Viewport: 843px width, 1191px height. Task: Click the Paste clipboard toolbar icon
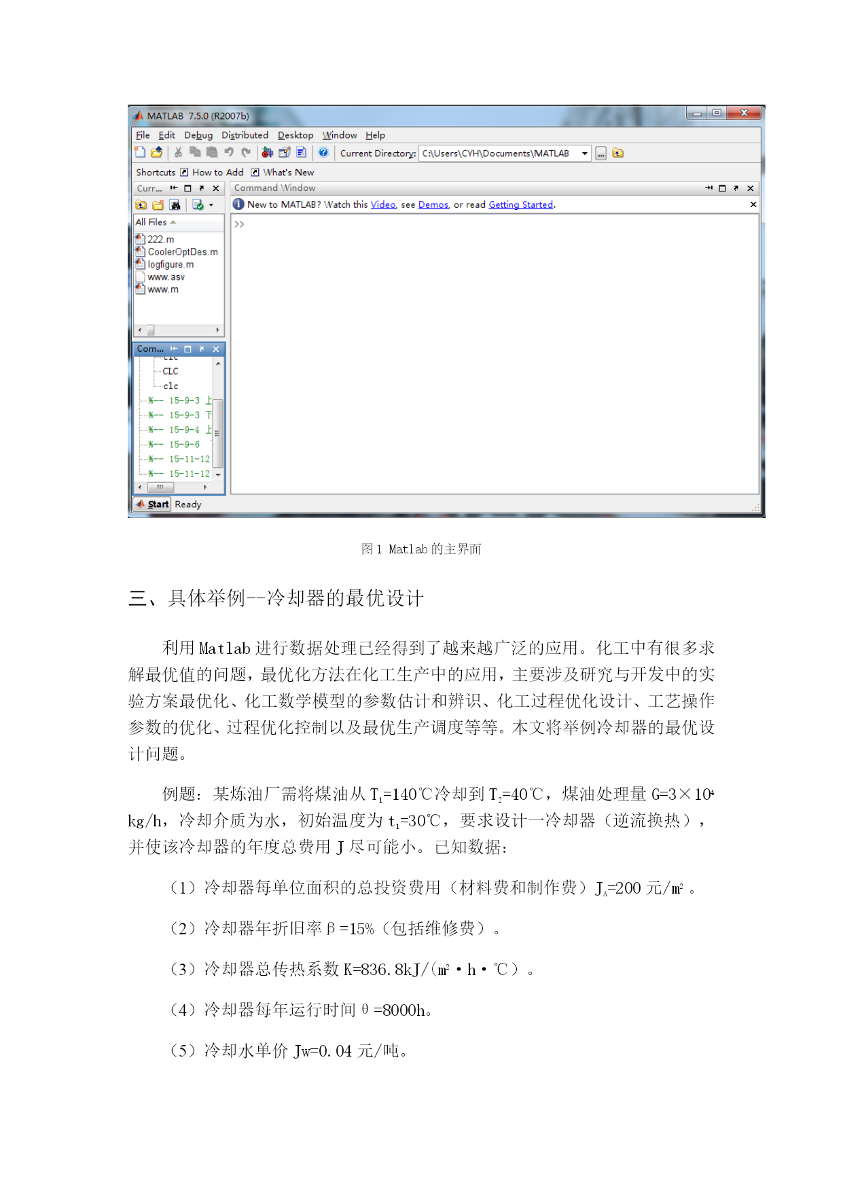coord(212,152)
